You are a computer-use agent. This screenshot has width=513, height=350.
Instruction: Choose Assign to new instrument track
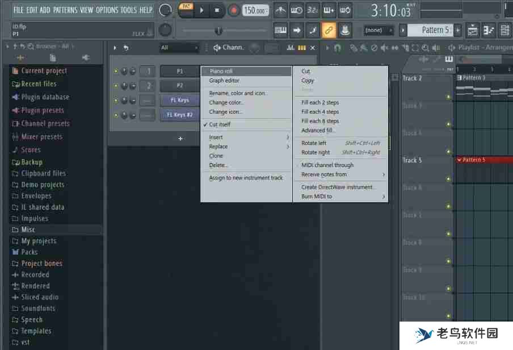coord(246,178)
